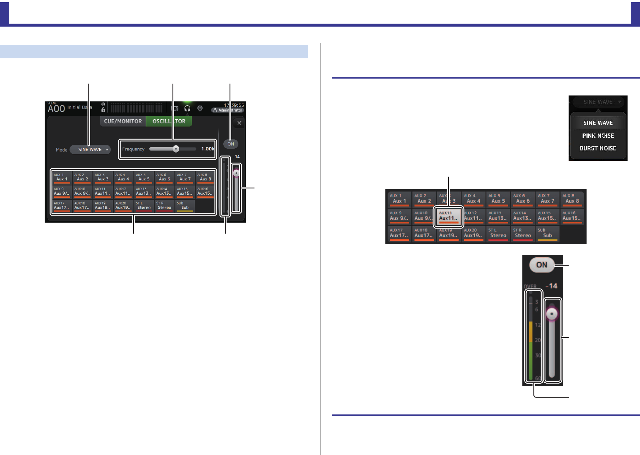Toggle AUX 9 in the Oscillator screen grid
Image resolution: width=640 pixels, height=455 pixels.
coord(62,192)
